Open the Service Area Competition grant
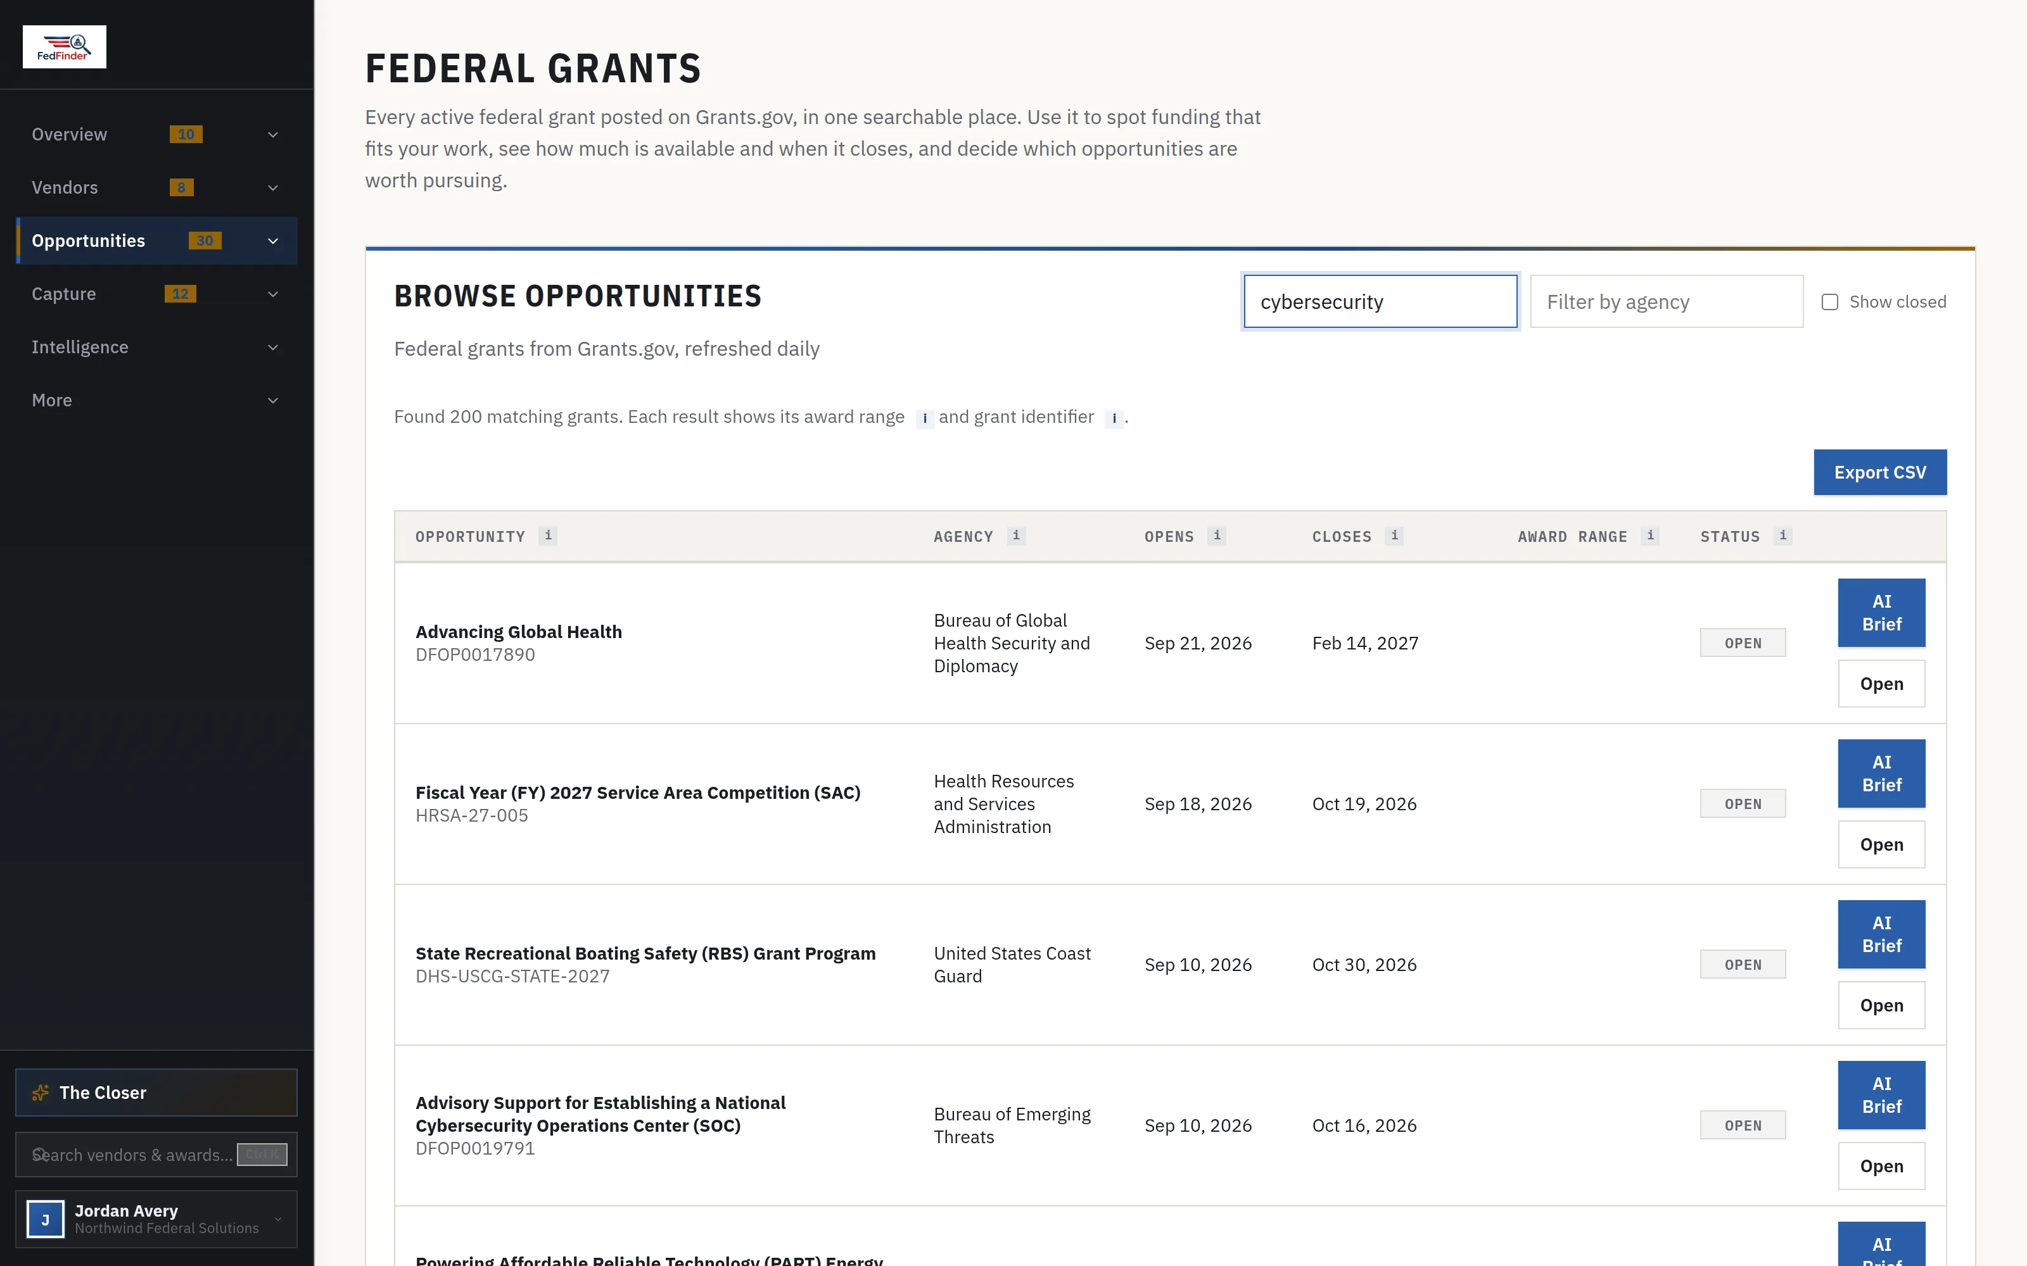The height and width of the screenshot is (1266, 2027). point(1881,845)
